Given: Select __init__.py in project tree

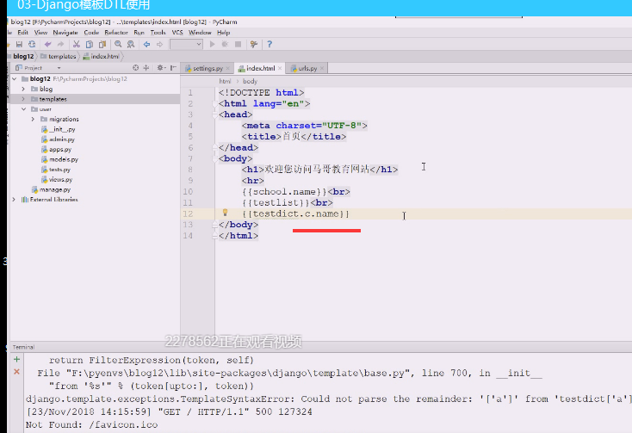Looking at the screenshot, I should click(x=58, y=129).
